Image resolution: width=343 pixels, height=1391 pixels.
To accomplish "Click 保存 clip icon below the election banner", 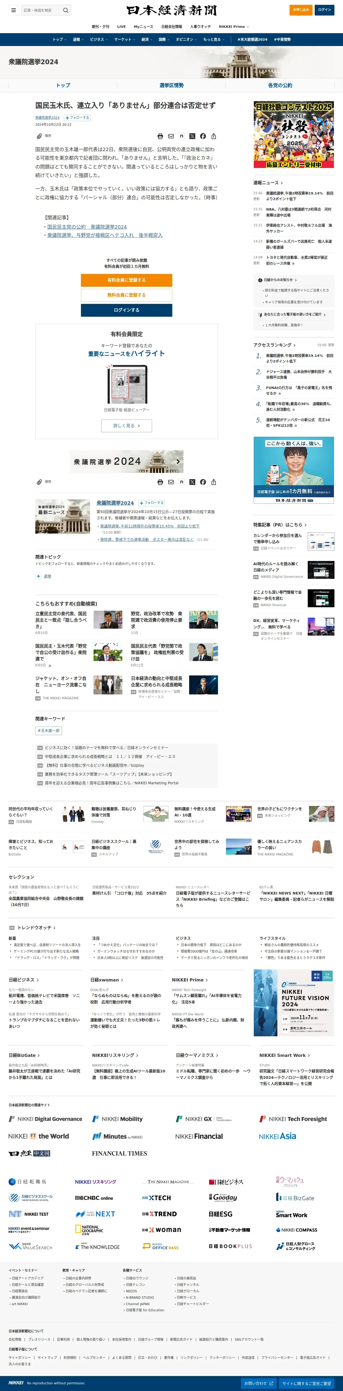I will 39,482.
